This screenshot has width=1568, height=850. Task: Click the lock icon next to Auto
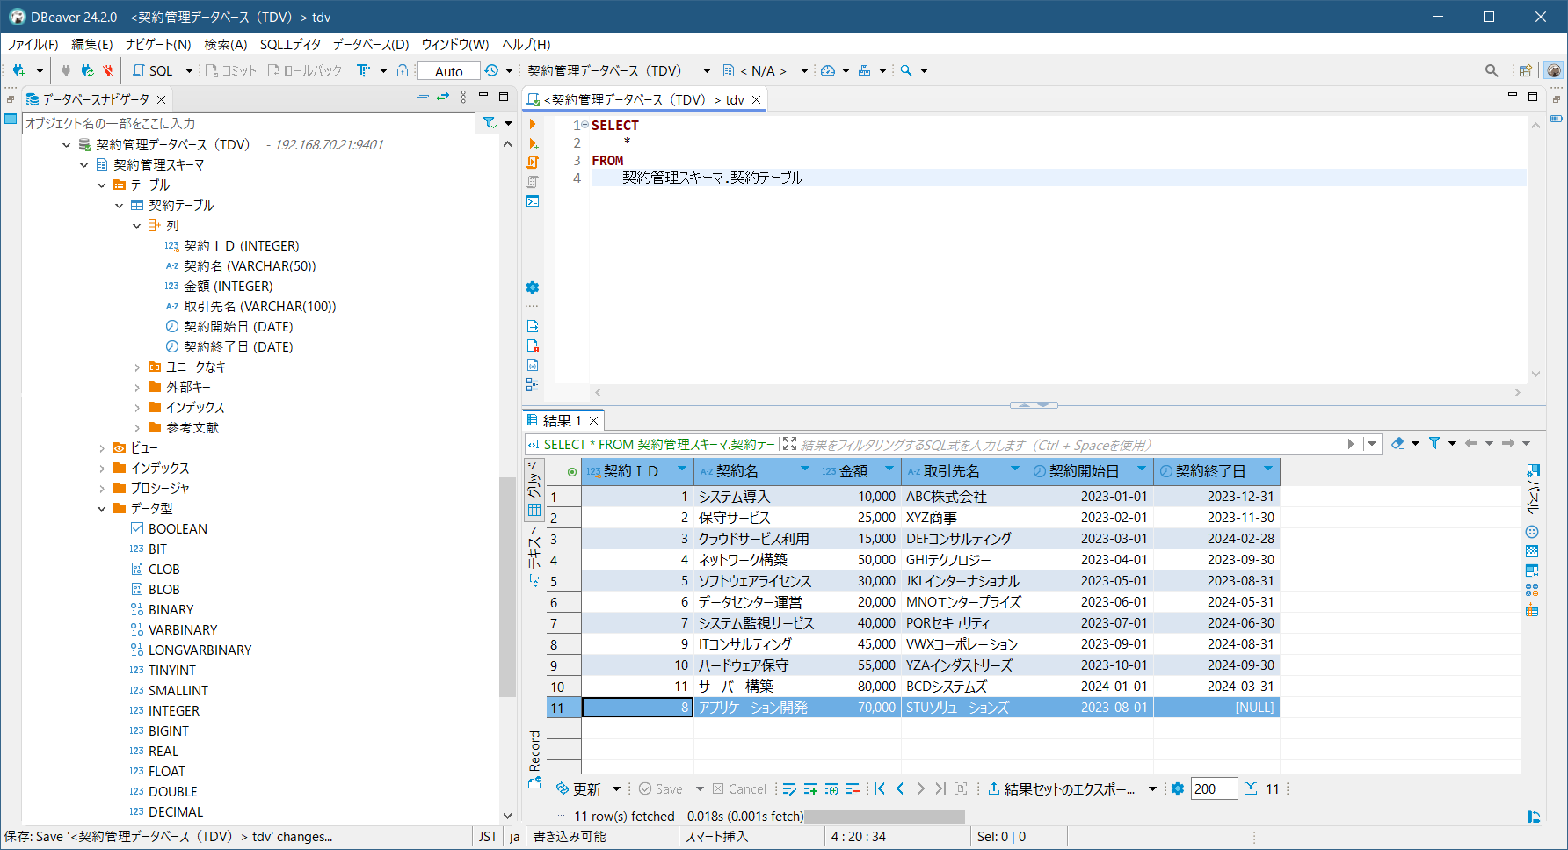click(403, 70)
